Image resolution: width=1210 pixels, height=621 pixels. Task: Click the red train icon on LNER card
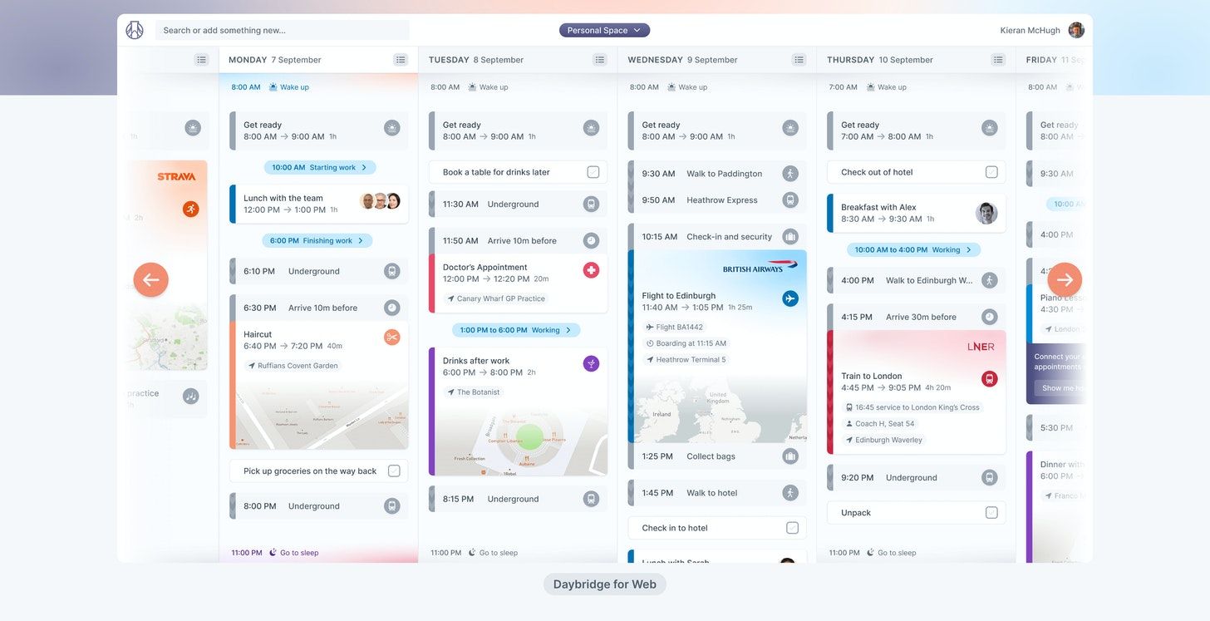point(989,379)
